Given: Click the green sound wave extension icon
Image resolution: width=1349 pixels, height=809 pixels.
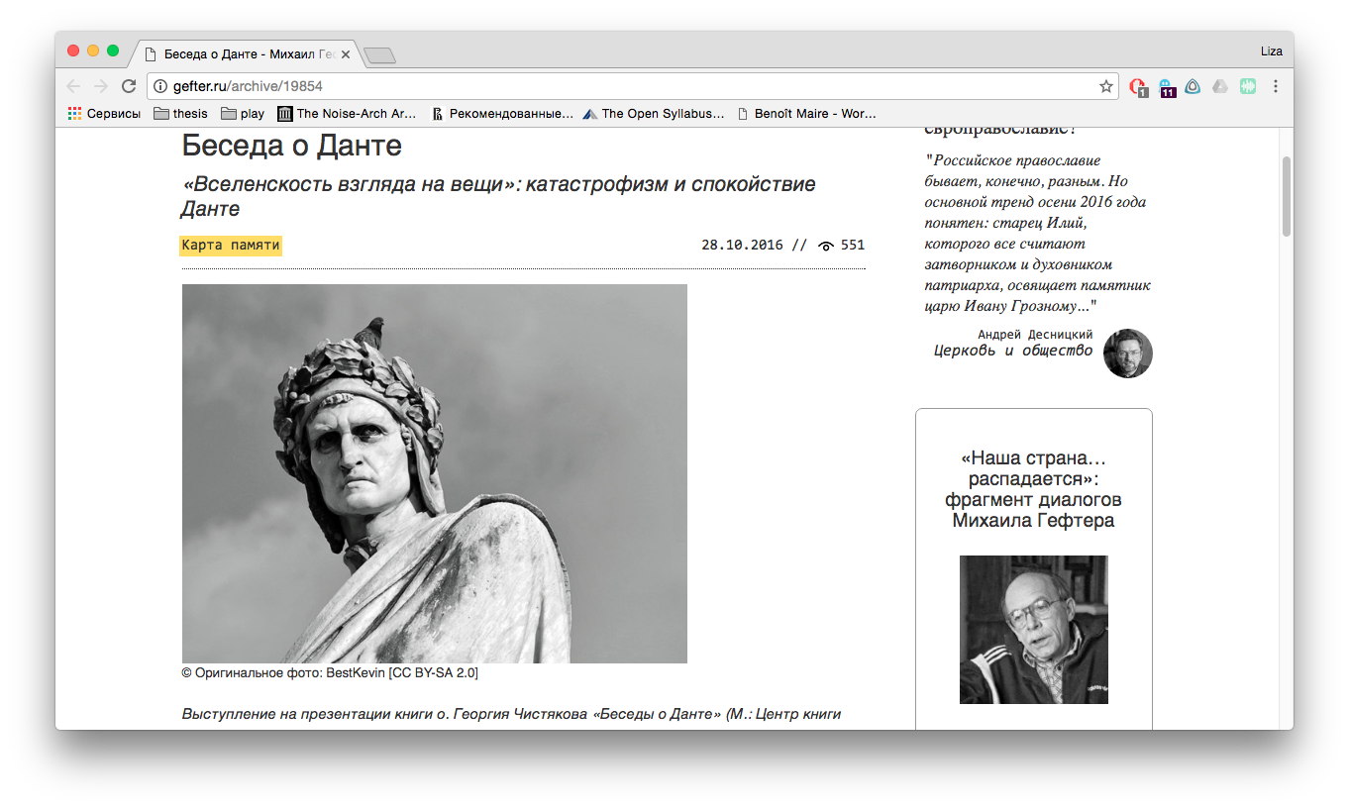Looking at the screenshot, I should point(1247,86).
